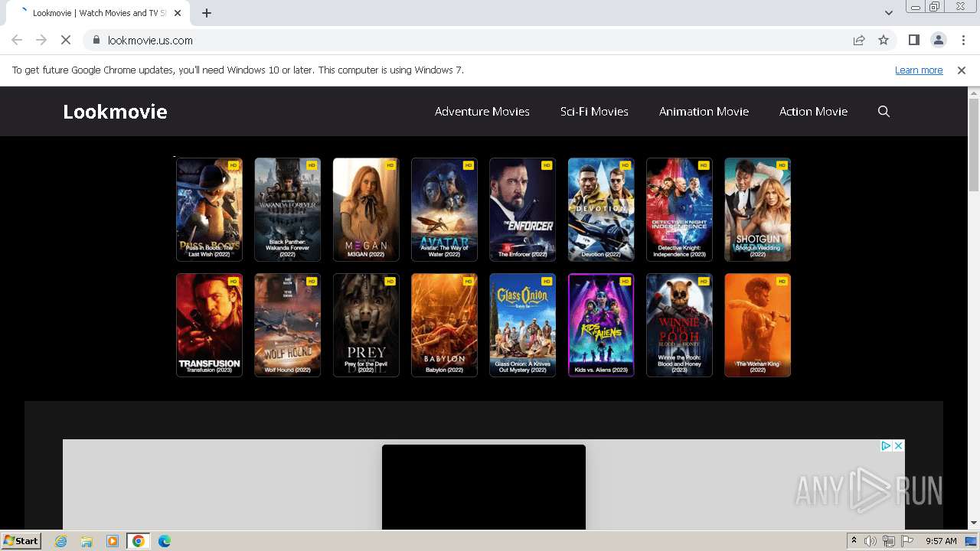980x551 pixels.
Task: Open Chrome three-dot menu
Action: 962,40
